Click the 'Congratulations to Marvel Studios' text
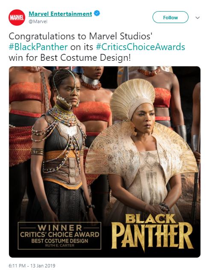Screen dimensions: 209x270 [80, 36]
